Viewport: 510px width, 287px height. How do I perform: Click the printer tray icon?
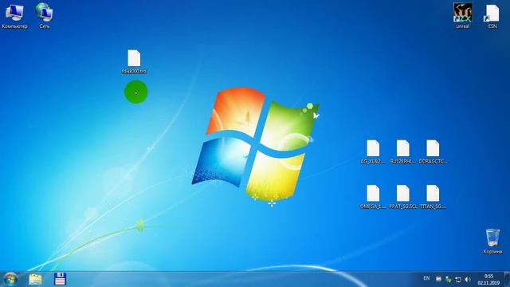(x=438, y=279)
